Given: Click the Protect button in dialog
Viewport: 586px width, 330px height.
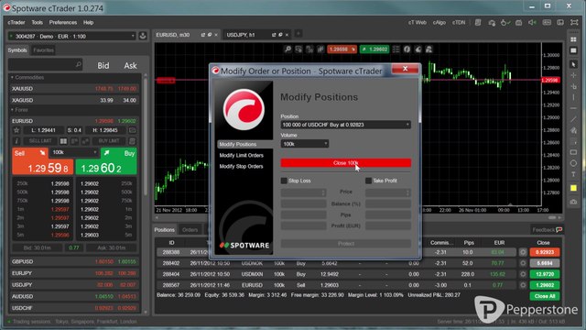Looking at the screenshot, I should coord(346,244).
